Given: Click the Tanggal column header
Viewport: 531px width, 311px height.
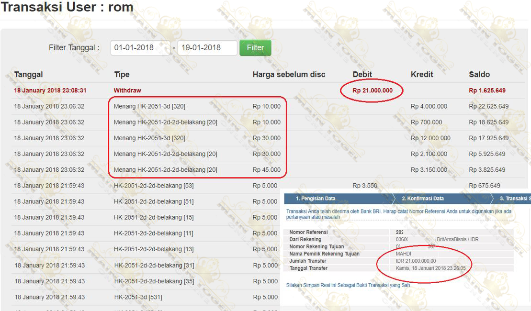Looking at the screenshot, I should [x=28, y=75].
